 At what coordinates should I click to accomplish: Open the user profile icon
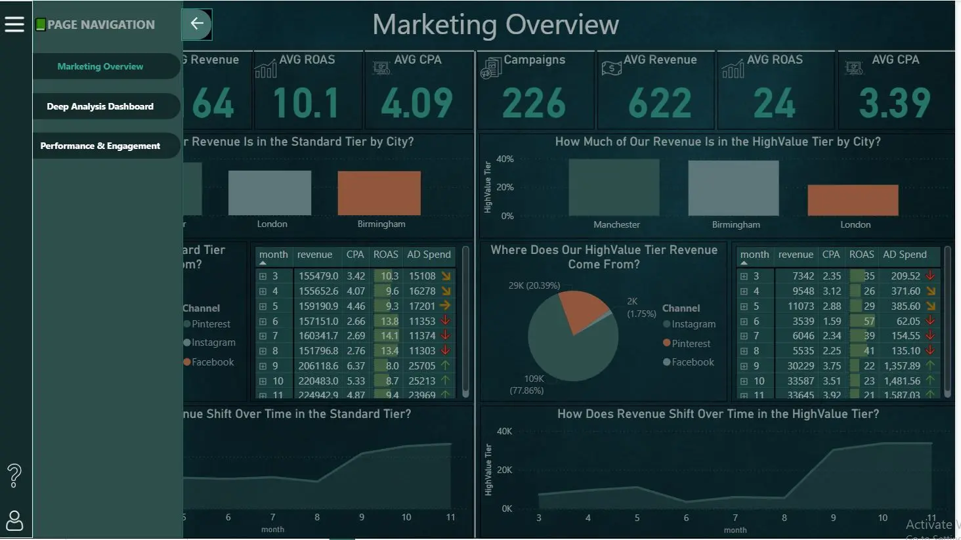pos(14,521)
